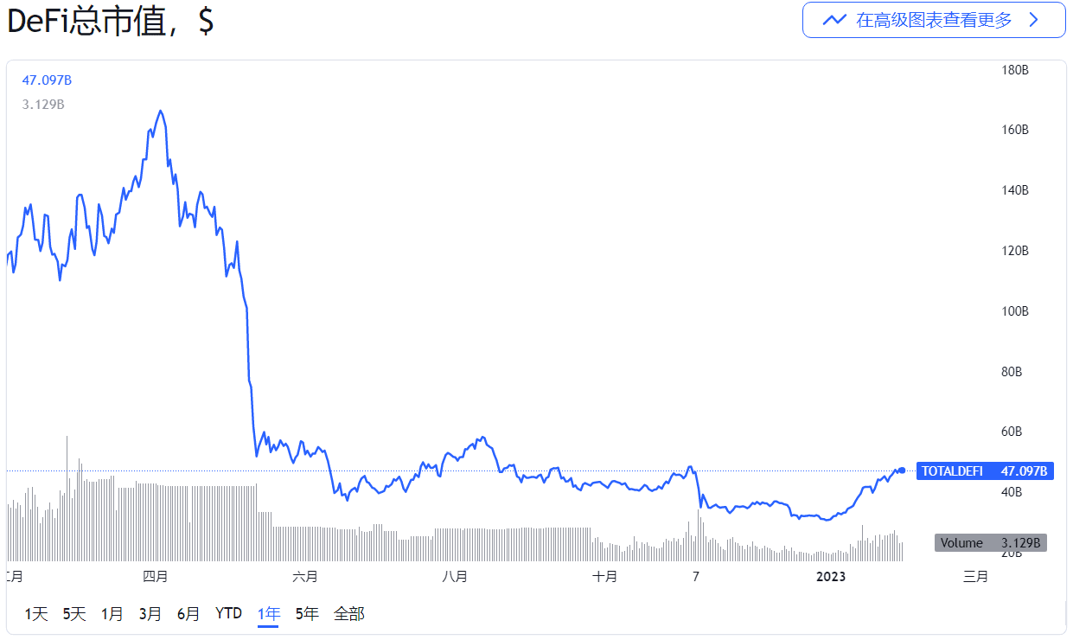Open the 6月 timeframe view
Viewport: 1073px width, 640px height.
[188, 613]
